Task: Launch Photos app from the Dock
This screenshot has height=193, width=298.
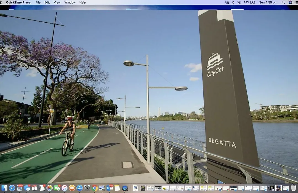Action: pyautogui.click(x=49, y=188)
